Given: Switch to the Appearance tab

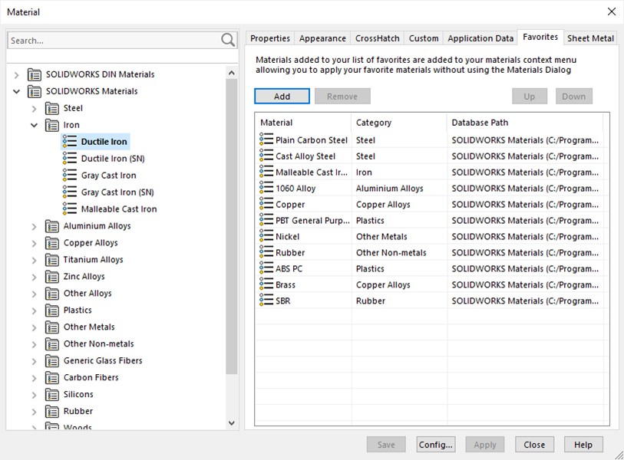Looking at the screenshot, I should [322, 38].
